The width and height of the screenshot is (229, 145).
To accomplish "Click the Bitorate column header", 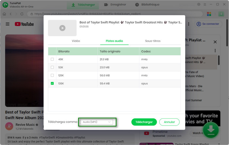I will 77,51.
